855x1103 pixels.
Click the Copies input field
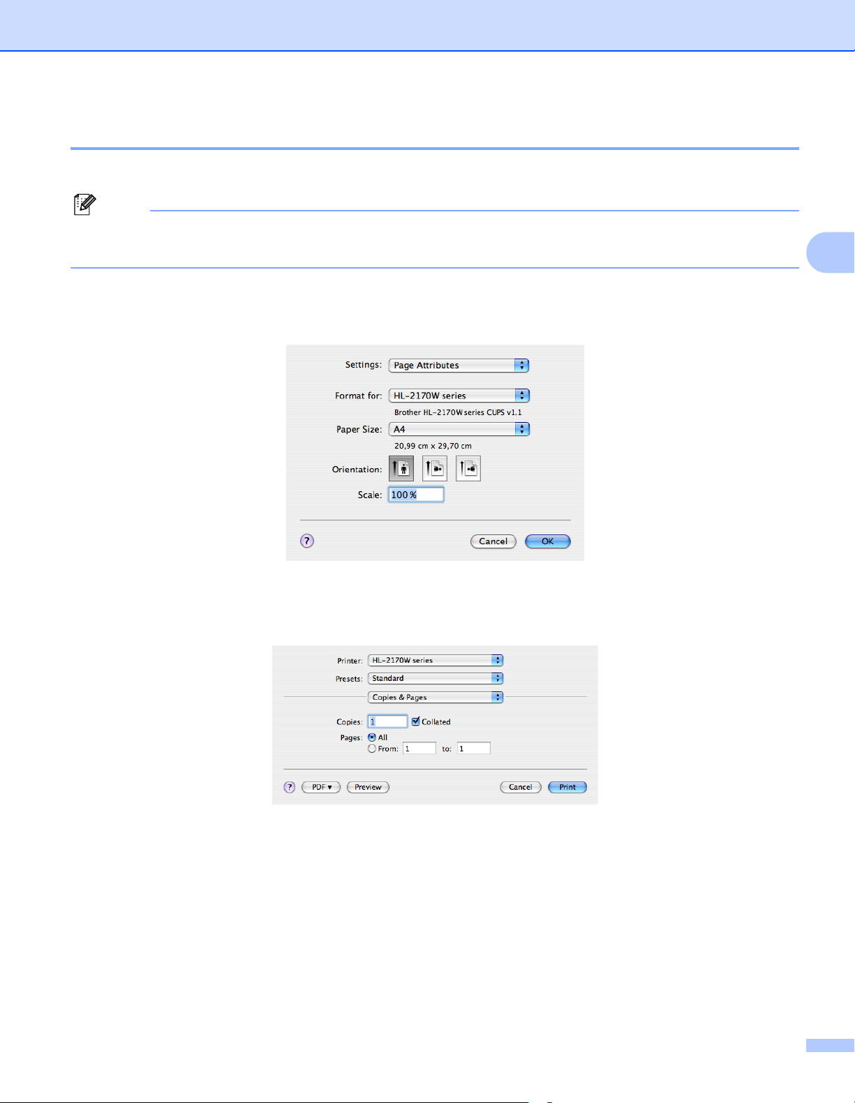[388, 721]
